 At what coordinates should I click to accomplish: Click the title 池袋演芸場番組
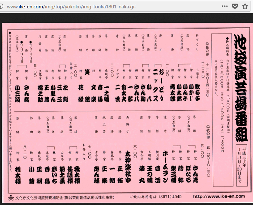pyautogui.click(x=241, y=88)
